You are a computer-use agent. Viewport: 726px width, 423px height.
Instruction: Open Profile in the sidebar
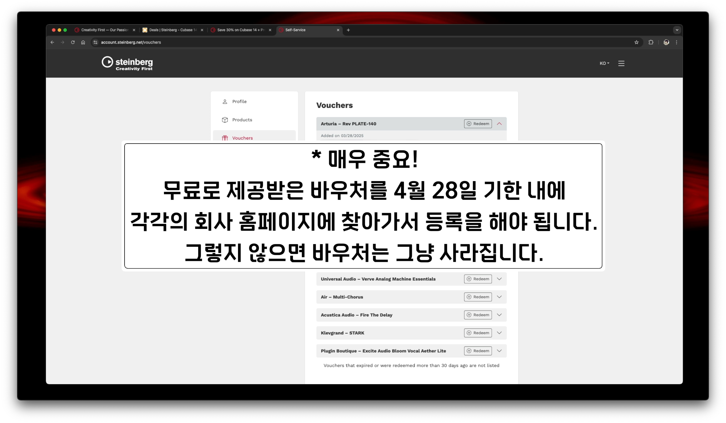254,102
